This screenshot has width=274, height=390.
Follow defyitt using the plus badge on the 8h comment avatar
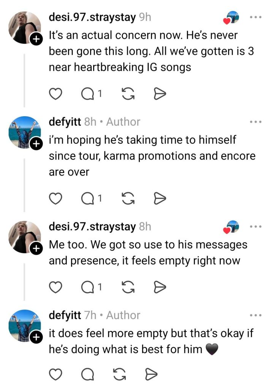click(x=36, y=144)
